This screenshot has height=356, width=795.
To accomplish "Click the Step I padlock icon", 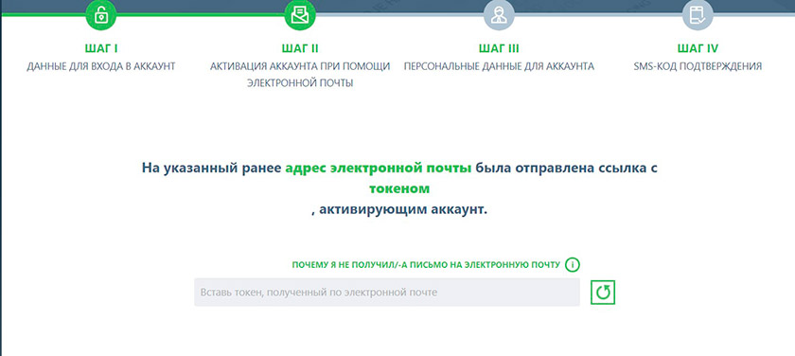I will (x=101, y=15).
